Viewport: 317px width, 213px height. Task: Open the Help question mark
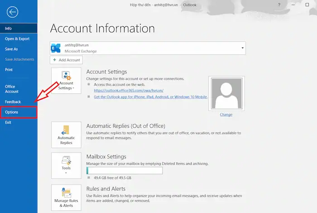[x=279, y=5]
